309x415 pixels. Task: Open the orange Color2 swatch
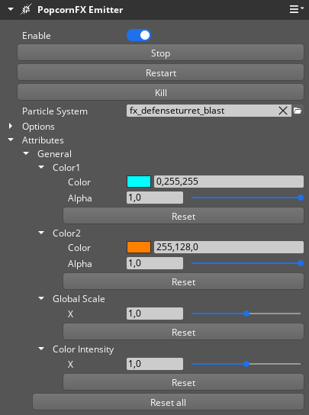(x=139, y=247)
